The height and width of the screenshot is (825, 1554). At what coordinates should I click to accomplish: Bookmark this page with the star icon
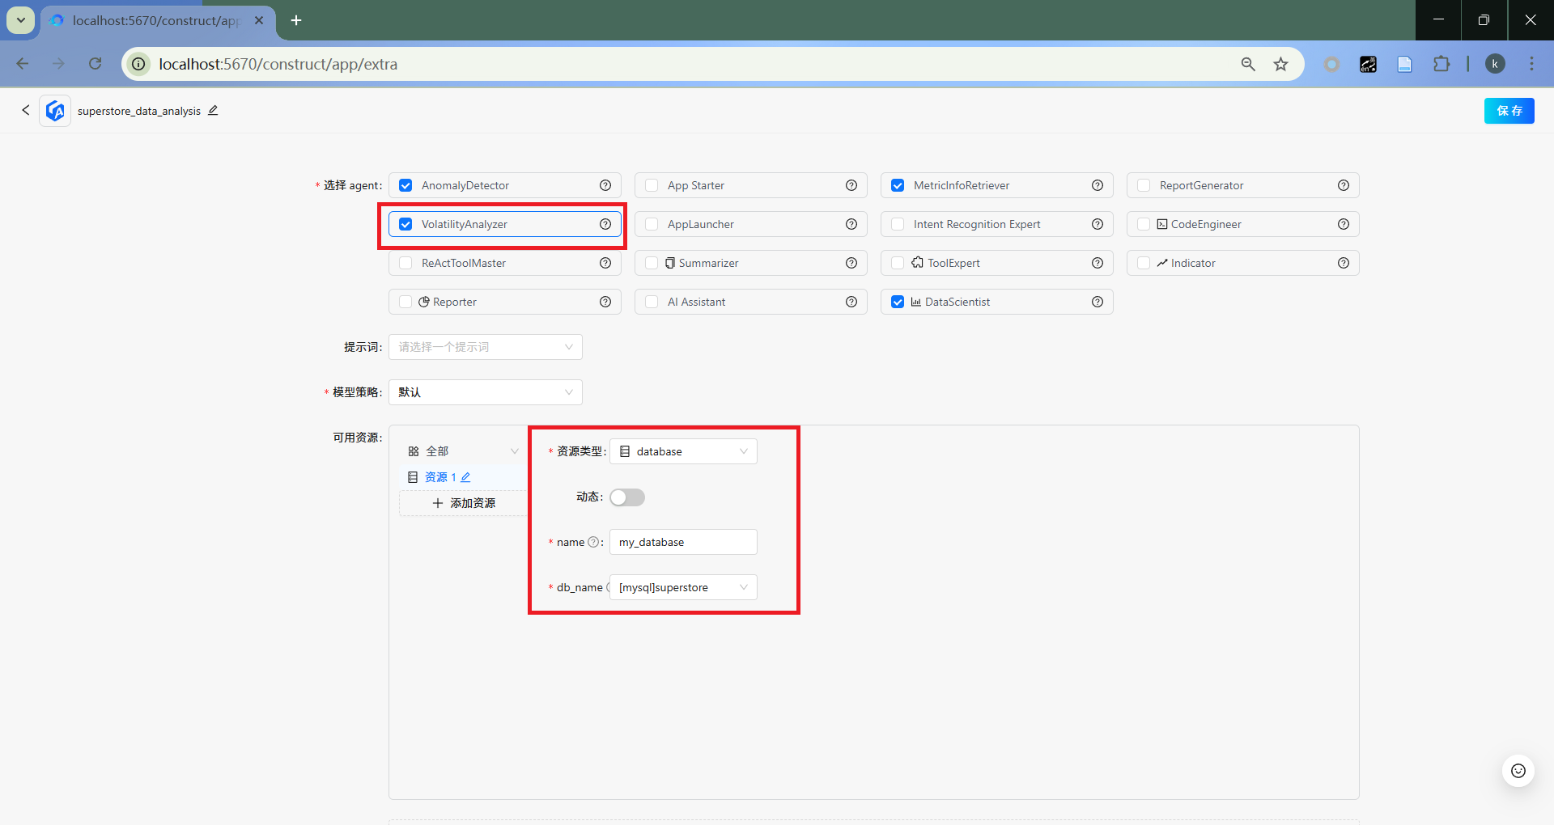pyautogui.click(x=1280, y=64)
